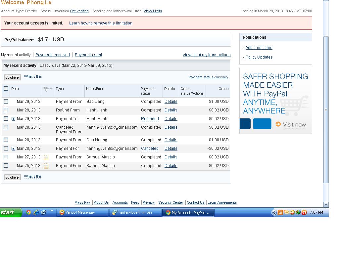The width and height of the screenshot is (339, 254).
Task: Open Policy Updates notification
Action: coord(259,57)
